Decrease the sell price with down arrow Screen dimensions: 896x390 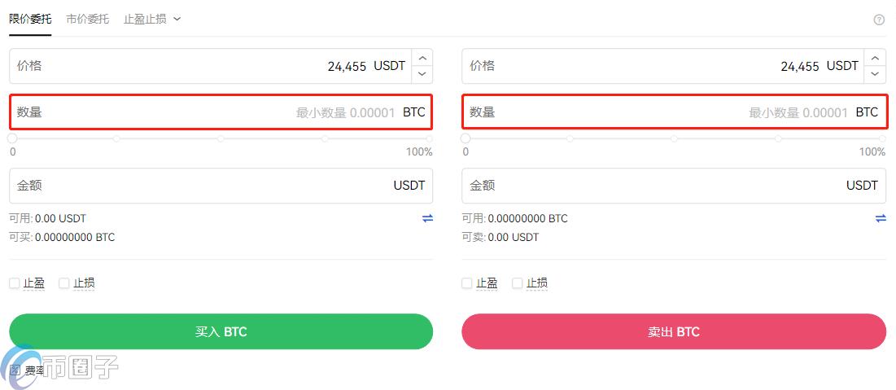click(x=875, y=74)
